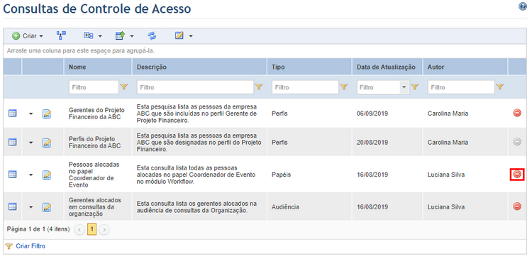This screenshot has width=532, height=259.
Task: Delete the Gerentes alocados em consultas row
Action: coord(517,206)
